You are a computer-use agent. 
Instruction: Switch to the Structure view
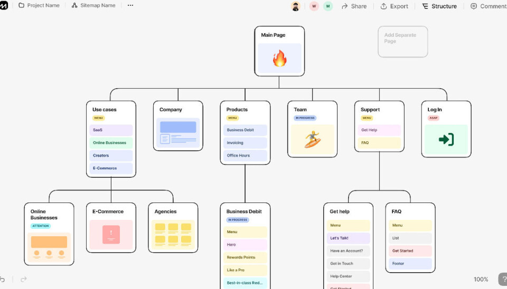[439, 6]
